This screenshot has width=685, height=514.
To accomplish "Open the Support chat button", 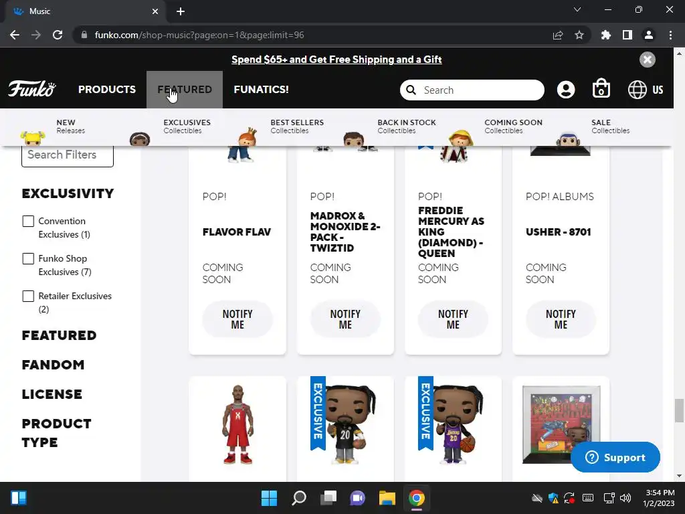I will tap(615, 457).
